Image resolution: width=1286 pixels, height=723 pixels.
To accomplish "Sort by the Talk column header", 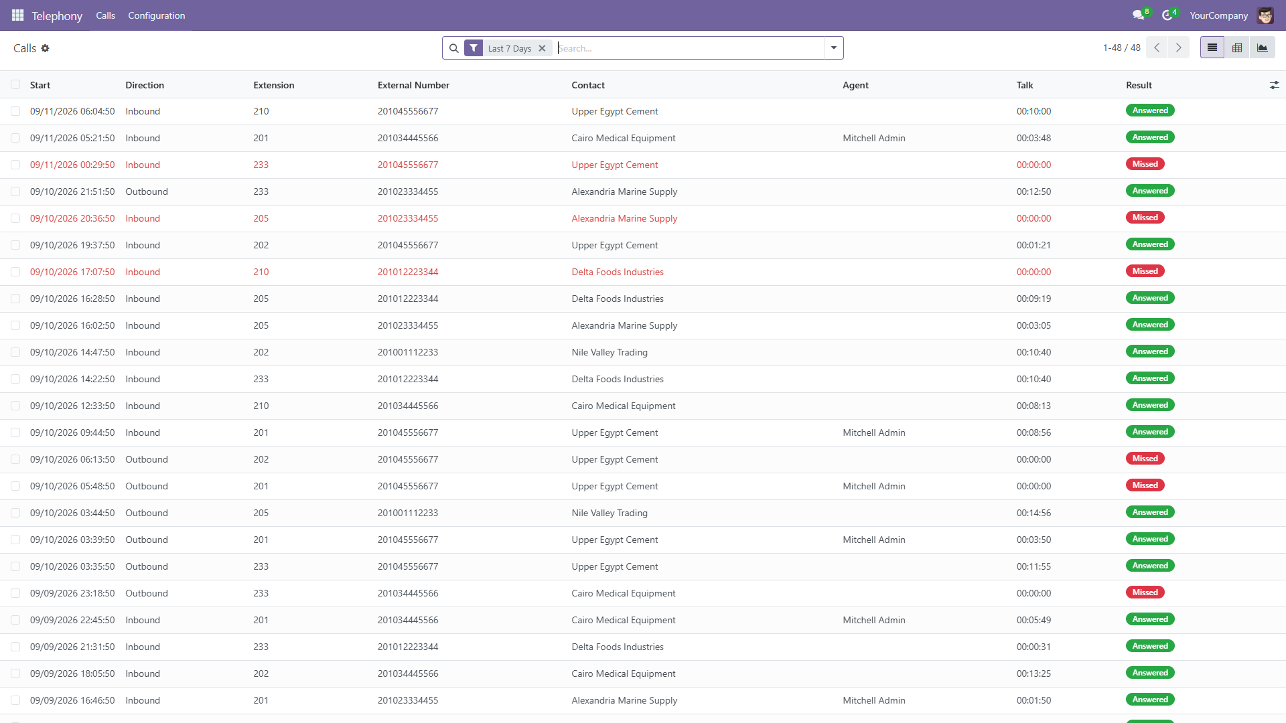I will 1025,85.
